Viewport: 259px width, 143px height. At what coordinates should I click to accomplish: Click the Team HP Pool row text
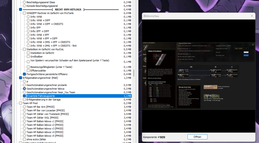[x=30, y=103]
